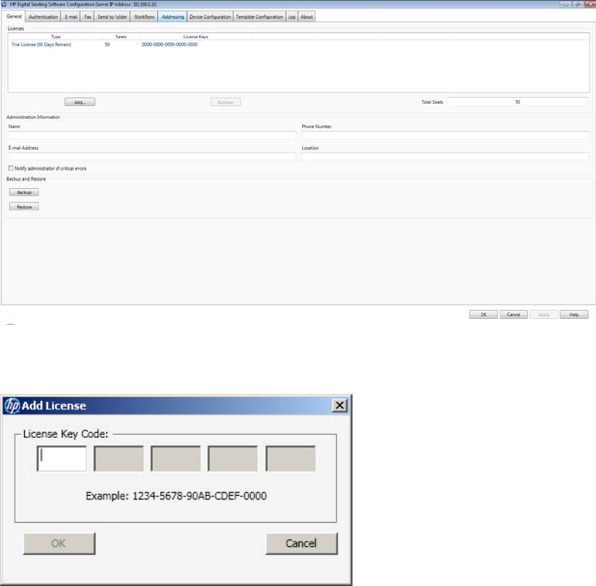The image size is (596, 586).
Task: Click the Phone Number field
Action: click(x=445, y=135)
